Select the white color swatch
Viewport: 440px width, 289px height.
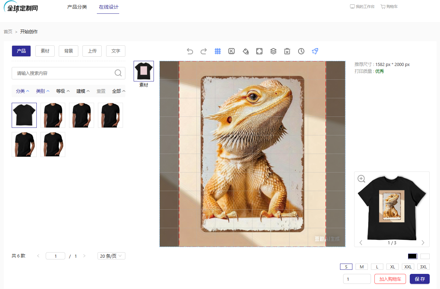pyautogui.click(x=425, y=256)
